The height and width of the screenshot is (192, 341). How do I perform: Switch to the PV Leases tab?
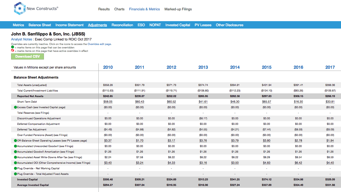tap(203, 25)
